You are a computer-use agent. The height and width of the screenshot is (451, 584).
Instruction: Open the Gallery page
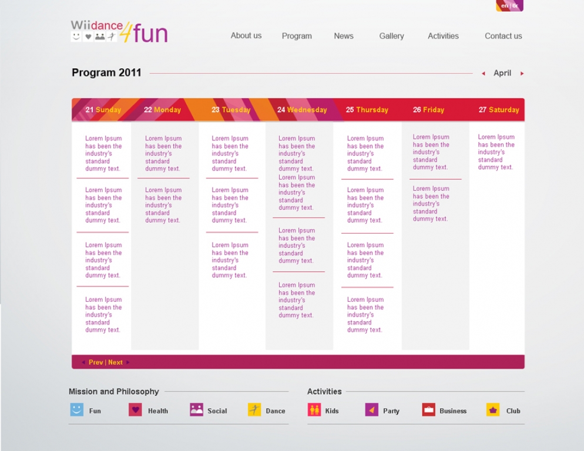391,36
